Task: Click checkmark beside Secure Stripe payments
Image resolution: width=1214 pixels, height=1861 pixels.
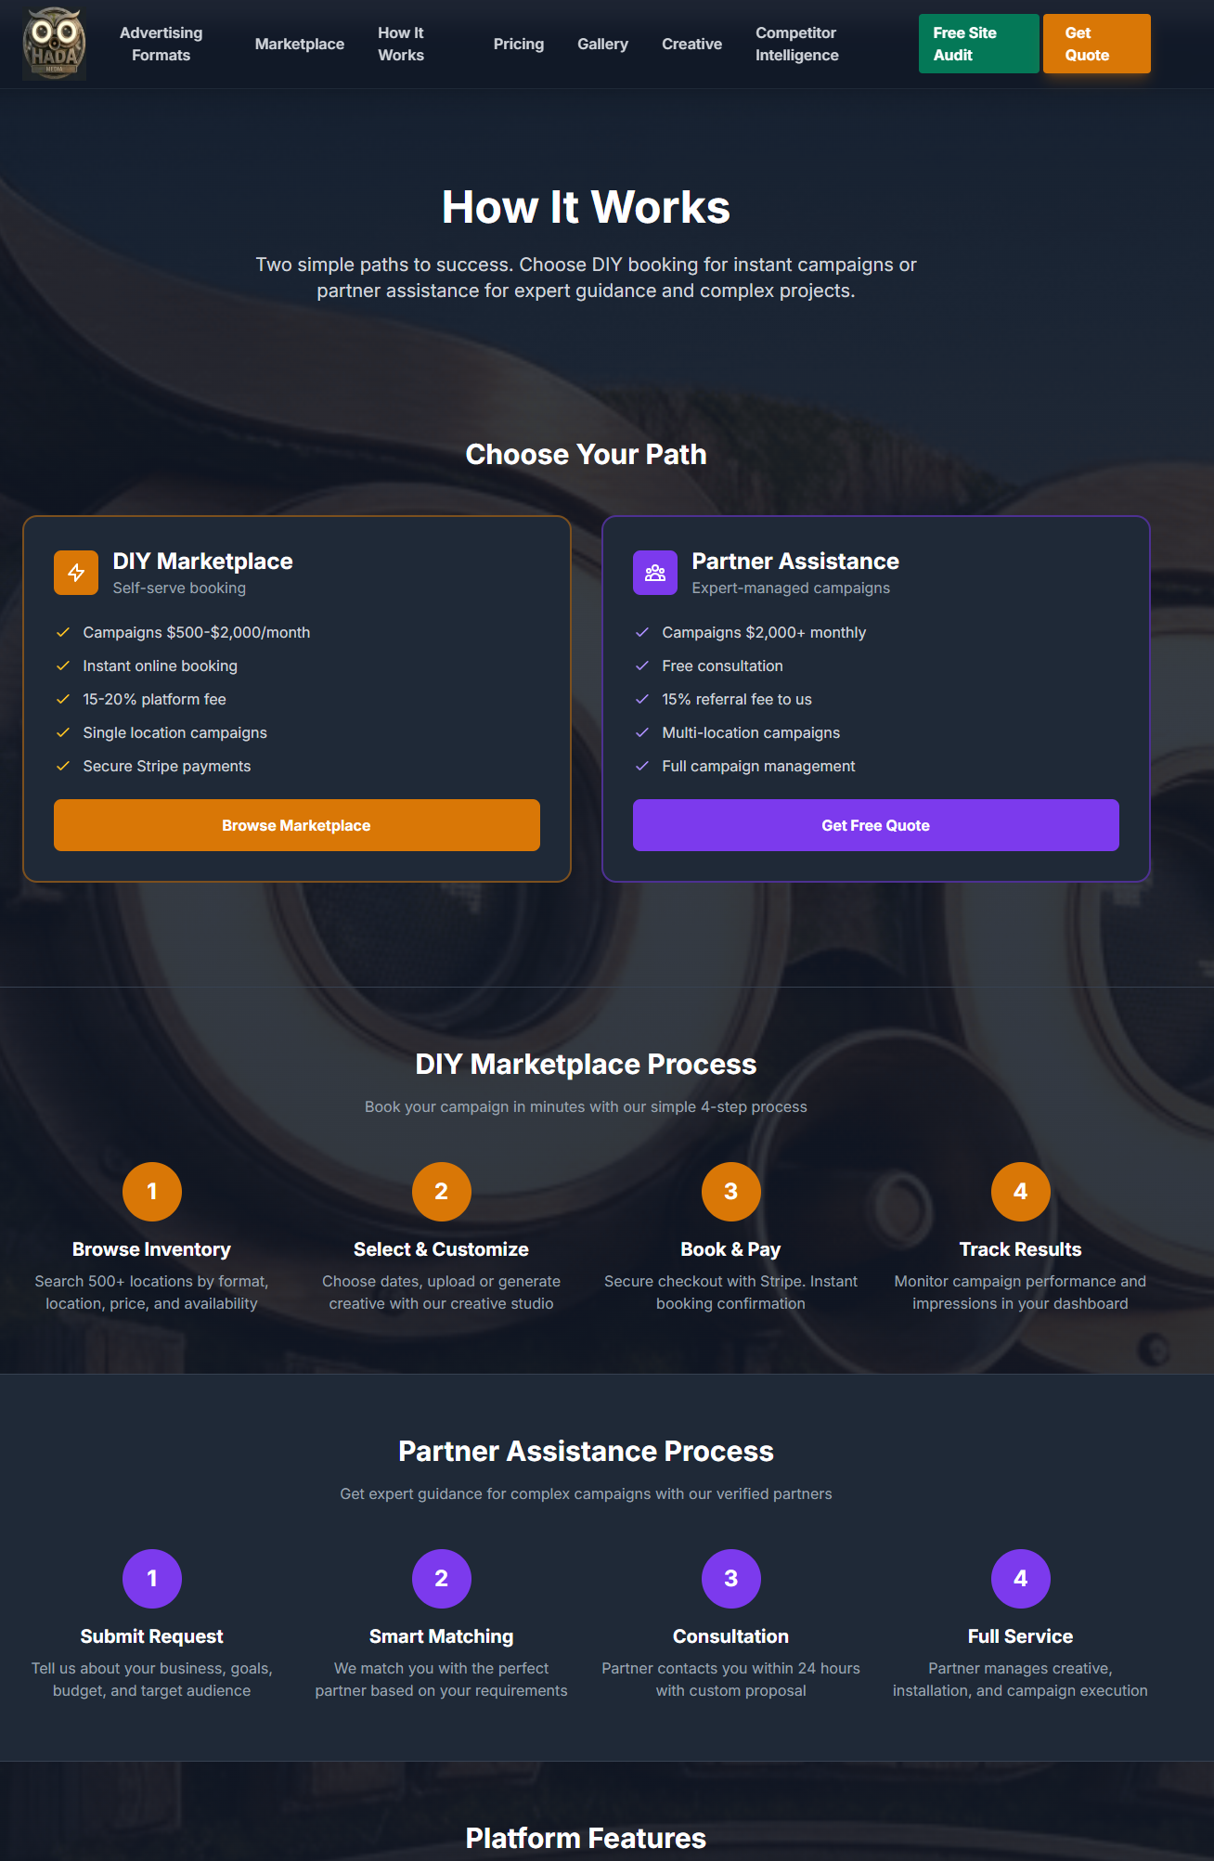Action: [x=63, y=766]
